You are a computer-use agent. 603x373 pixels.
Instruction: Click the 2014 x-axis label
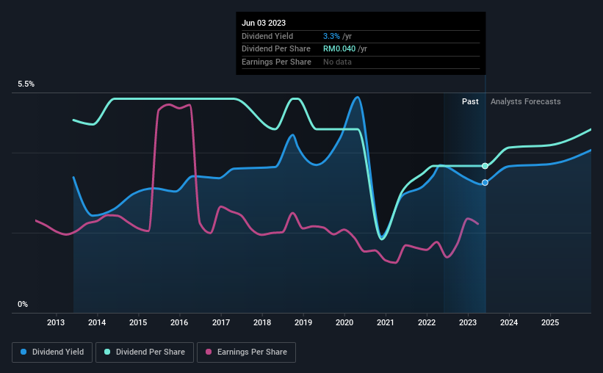click(97, 322)
